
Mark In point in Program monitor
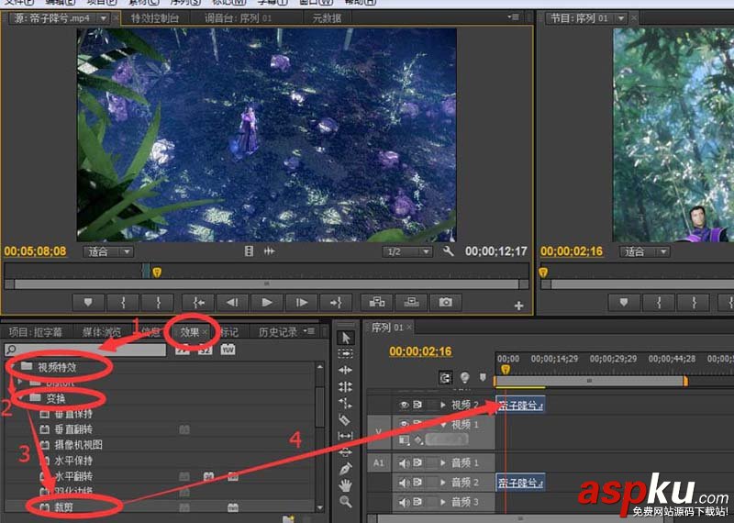[x=659, y=303]
